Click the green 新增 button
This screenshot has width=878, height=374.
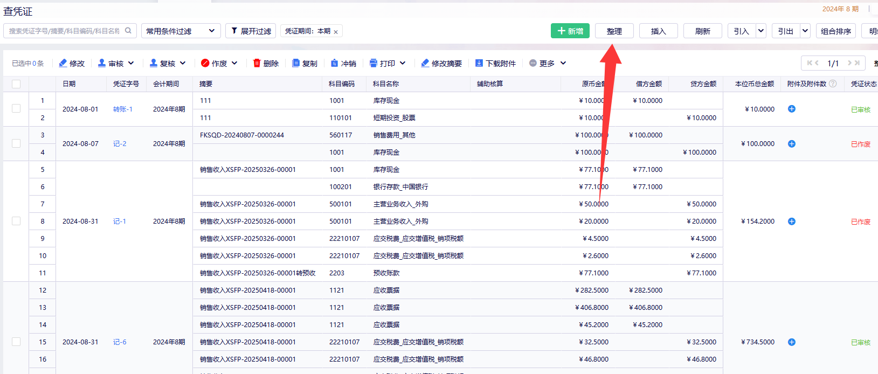570,31
